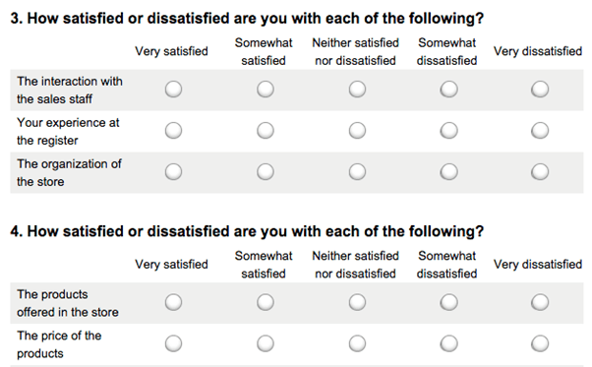
Task: Rate products offered in the store Very satisfied
Action: tap(173, 302)
